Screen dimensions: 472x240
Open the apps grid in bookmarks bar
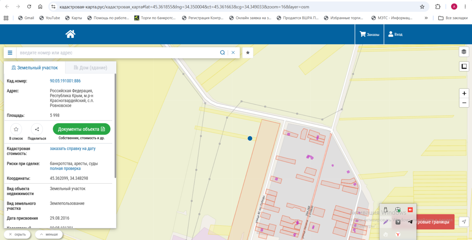click(6, 18)
